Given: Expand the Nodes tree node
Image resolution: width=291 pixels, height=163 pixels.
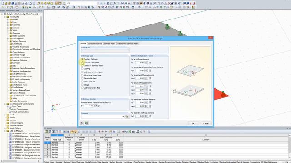Looking at the screenshot, I should (8, 19).
